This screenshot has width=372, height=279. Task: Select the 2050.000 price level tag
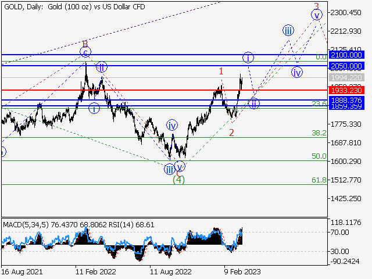click(x=345, y=66)
